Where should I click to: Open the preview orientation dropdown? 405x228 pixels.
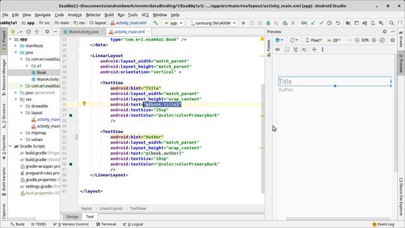coord(294,40)
